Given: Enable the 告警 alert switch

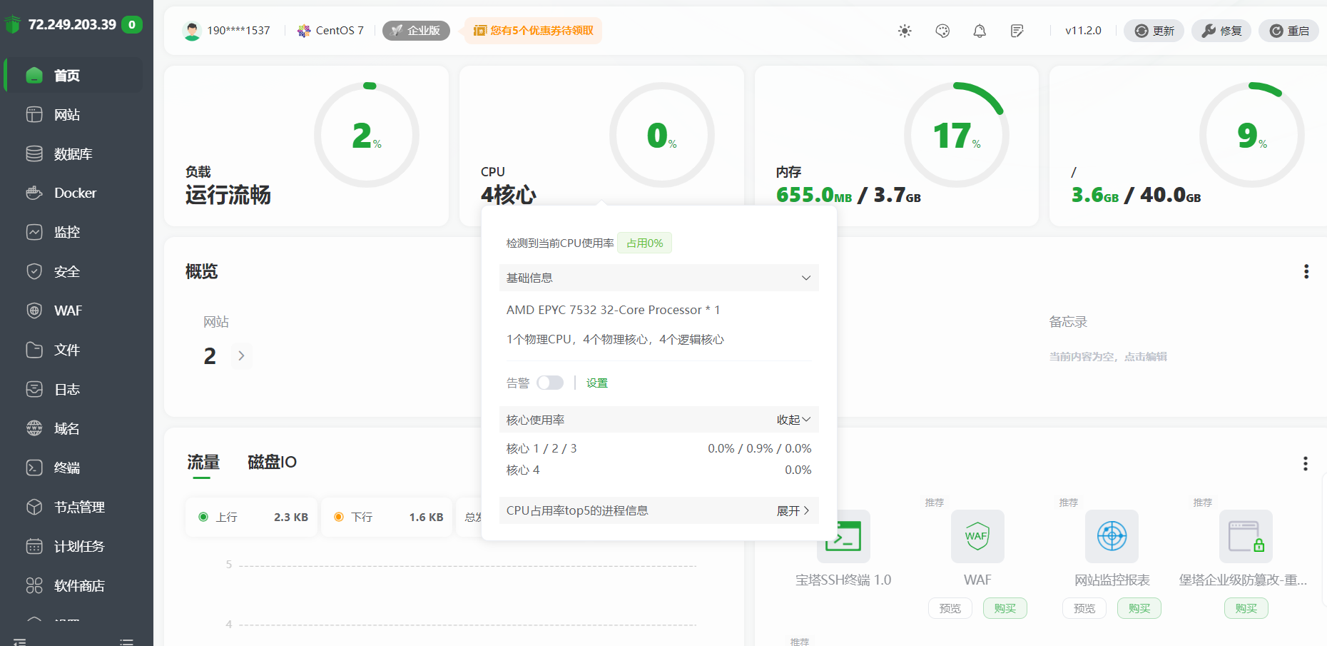Looking at the screenshot, I should 550,383.
